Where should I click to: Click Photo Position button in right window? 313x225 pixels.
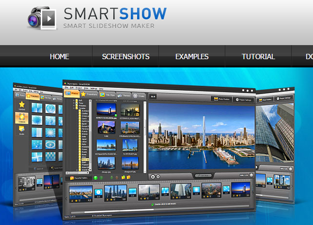click(265, 100)
